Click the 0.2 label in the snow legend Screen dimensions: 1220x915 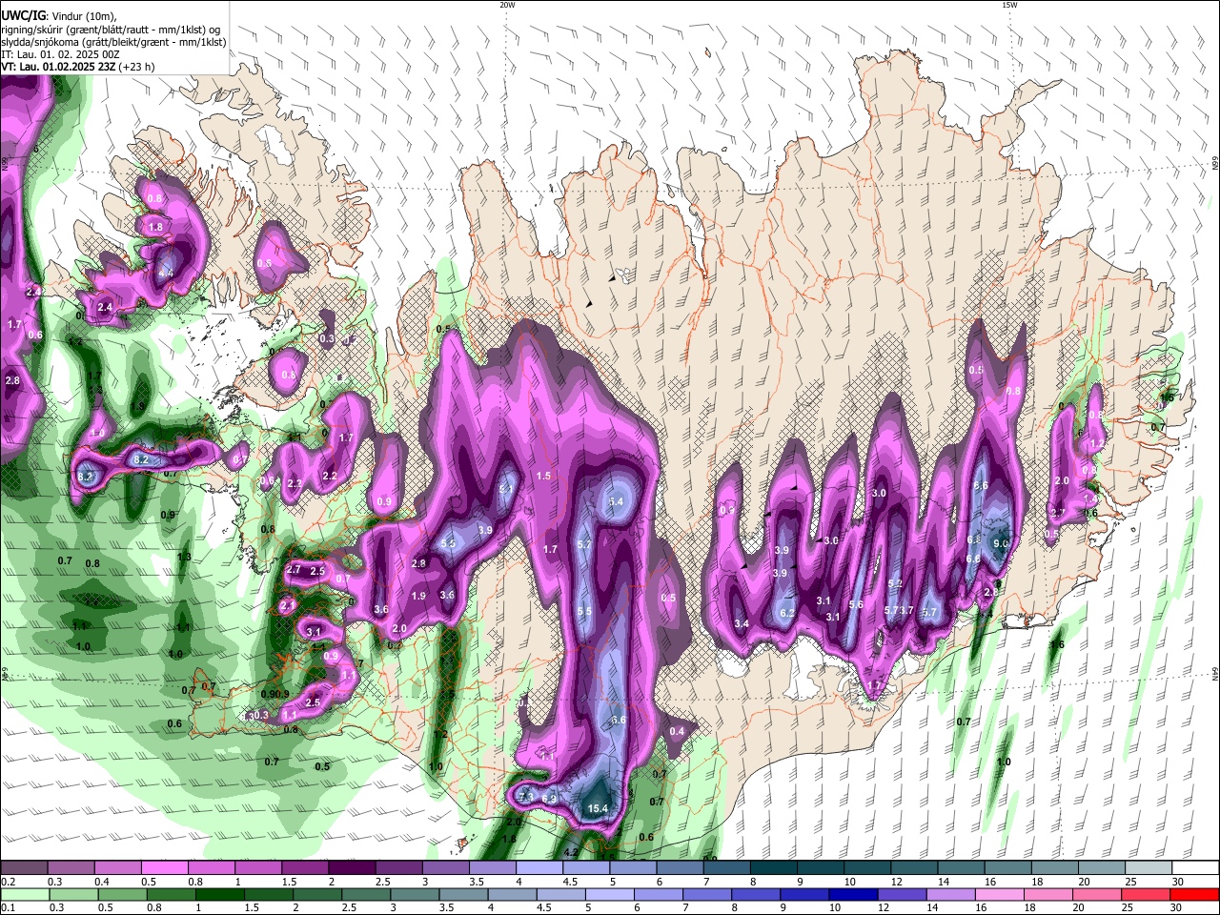click(x=8, y=882)
